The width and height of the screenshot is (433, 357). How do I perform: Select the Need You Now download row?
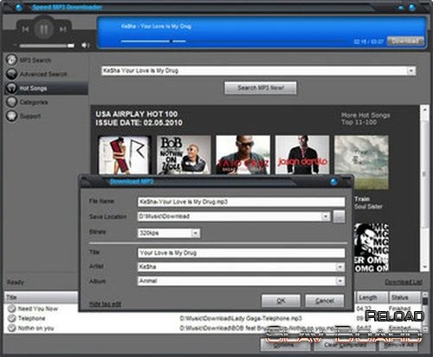tap(212, 308)
